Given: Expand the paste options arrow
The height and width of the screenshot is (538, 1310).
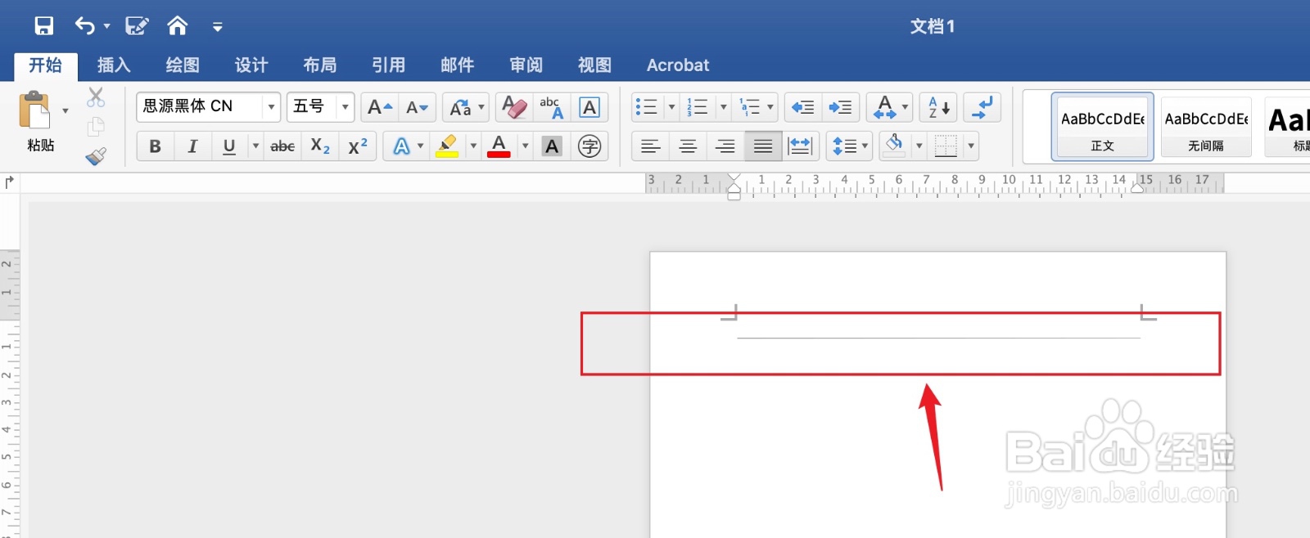Looking at the screenshot, I should tap(65, 110).
